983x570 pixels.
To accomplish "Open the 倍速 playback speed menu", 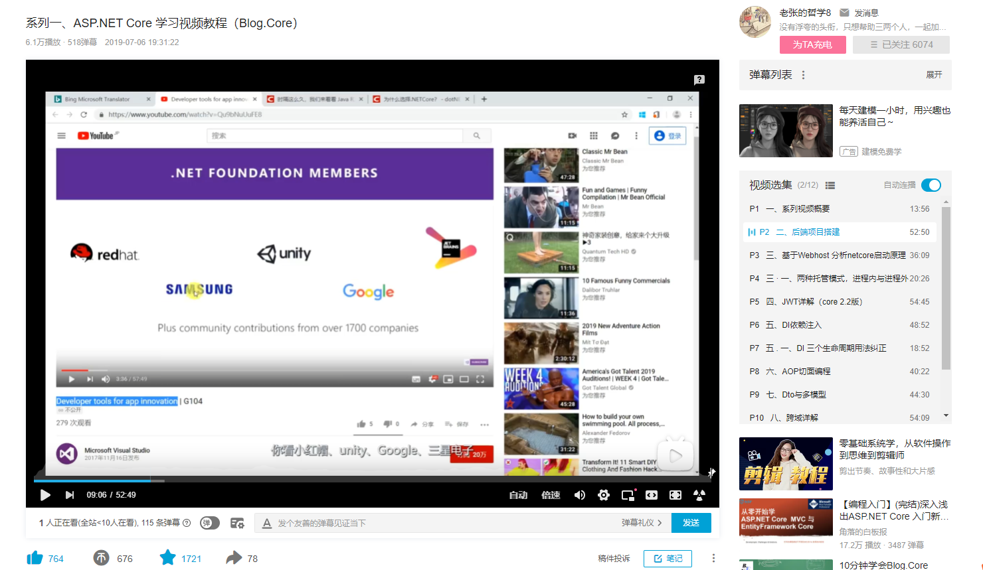I will [551, 495].
